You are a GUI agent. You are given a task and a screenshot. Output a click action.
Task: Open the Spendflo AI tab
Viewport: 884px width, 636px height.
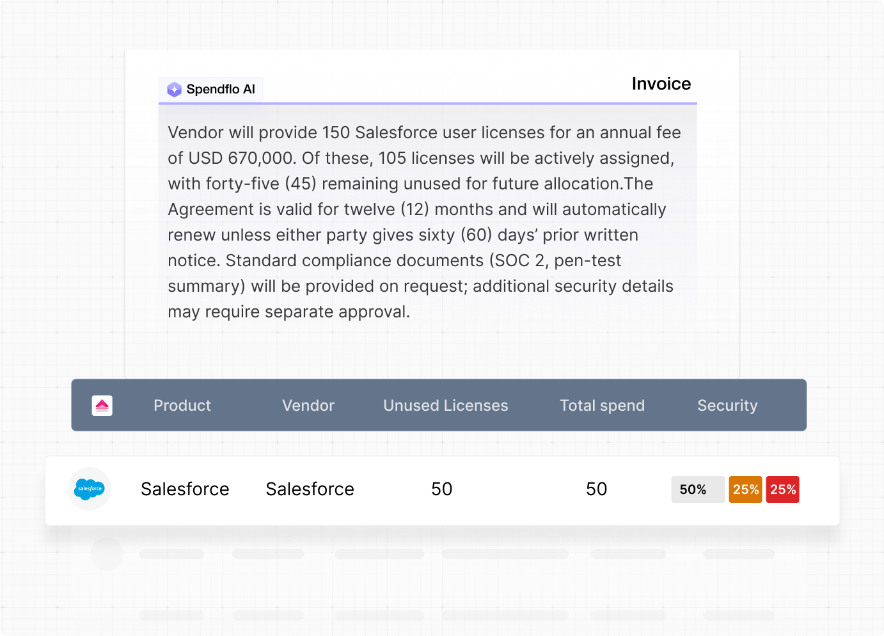tap(211, 90)
